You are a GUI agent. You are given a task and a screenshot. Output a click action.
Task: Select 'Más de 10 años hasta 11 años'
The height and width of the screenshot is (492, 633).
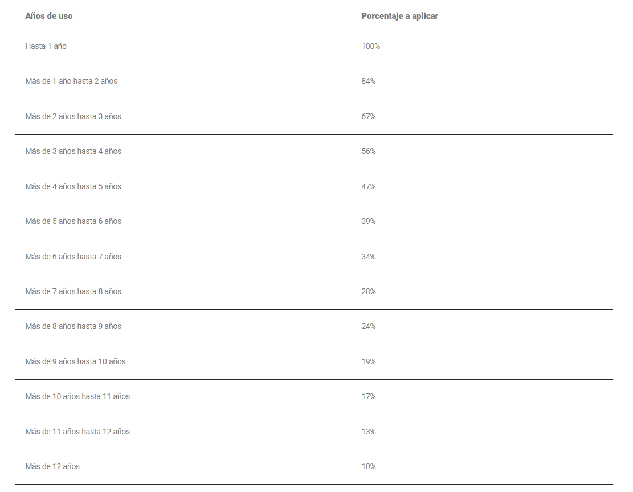(77, 396)
